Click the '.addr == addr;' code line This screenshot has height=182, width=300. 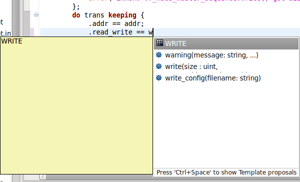pyautogui.click(x=116, y=23)
